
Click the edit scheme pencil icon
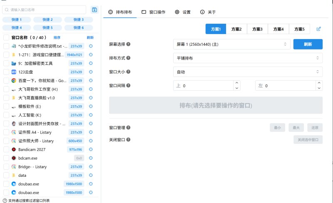tap(318, 29)
